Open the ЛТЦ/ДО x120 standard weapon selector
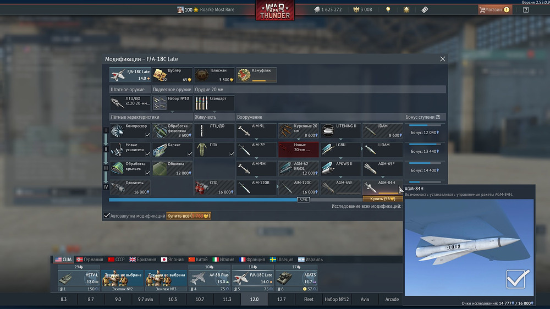 130,103
